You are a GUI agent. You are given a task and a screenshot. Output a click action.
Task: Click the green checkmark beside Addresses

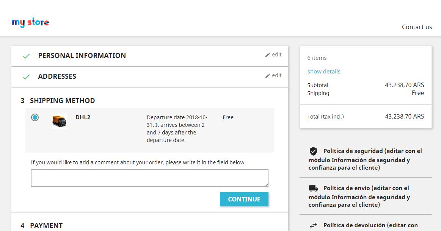26,77
